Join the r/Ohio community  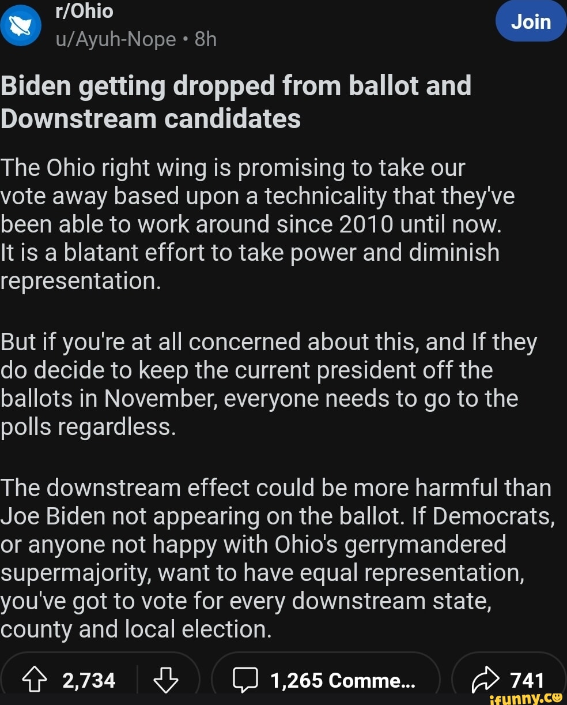531,22
